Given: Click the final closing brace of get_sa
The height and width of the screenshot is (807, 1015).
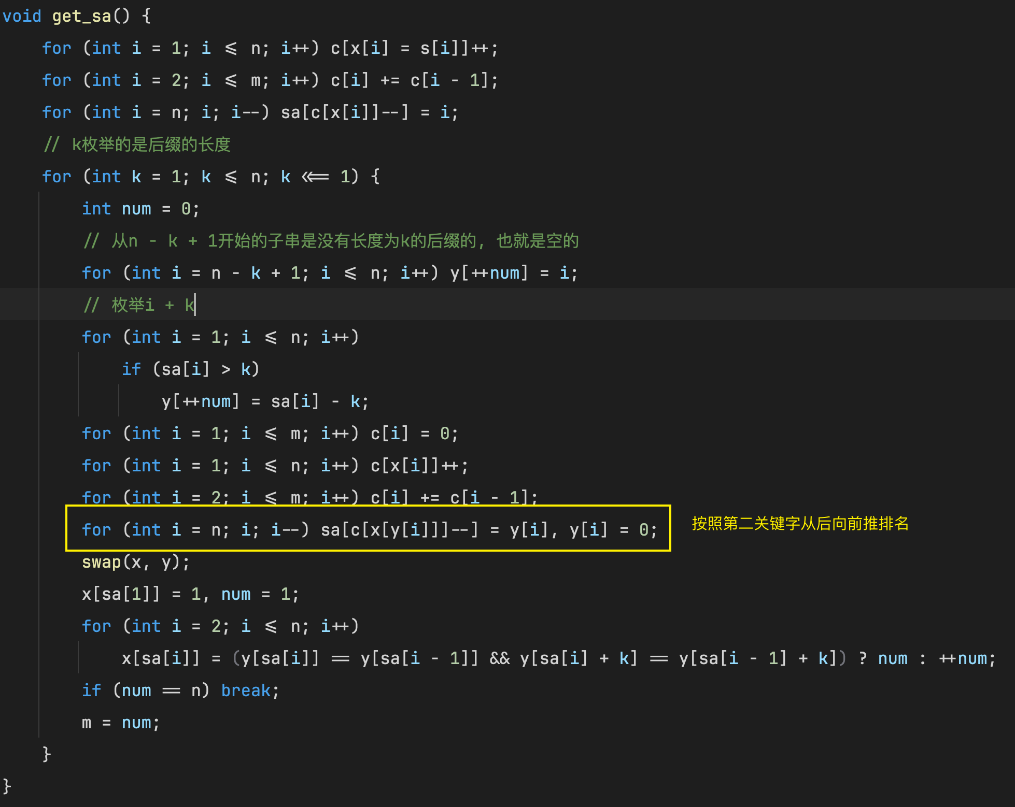Looking at the screenshot, I should click(7, 786).
